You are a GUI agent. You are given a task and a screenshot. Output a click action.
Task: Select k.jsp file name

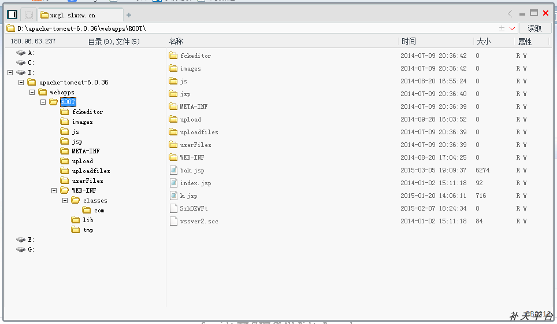pyautogui.click(x=188, y=196)
